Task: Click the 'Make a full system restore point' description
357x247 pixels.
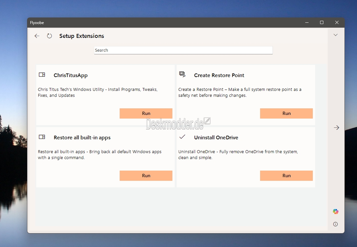Action: (240, 92)
